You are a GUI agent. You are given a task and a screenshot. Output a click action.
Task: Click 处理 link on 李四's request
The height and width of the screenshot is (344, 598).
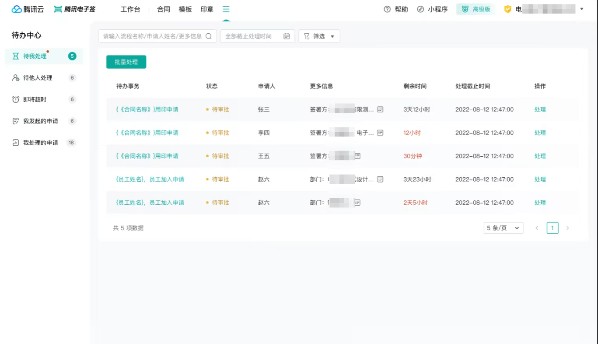(x=540, y=133)
